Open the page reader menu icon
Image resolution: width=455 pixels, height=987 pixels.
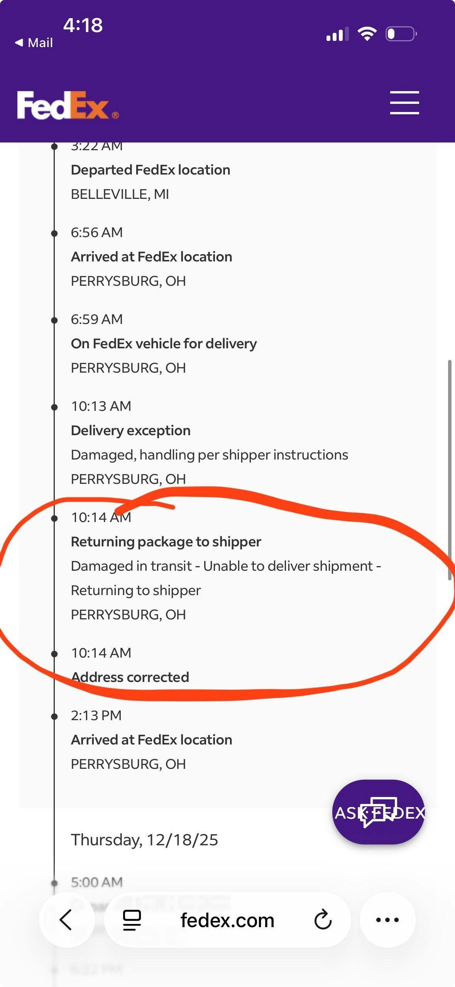coord(132,920)
